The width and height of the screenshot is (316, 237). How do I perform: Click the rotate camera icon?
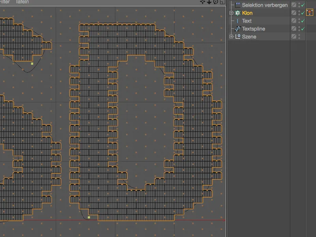tap(216, 2)
